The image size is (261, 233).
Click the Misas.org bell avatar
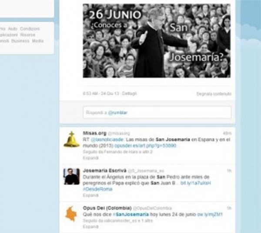click(x=71, y=139)
